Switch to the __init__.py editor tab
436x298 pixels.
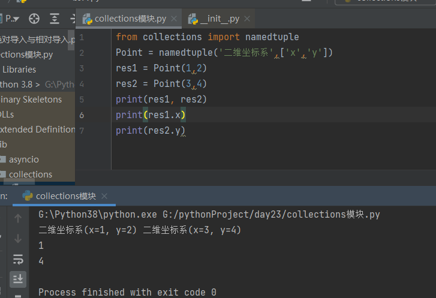[x=219, y=19]
